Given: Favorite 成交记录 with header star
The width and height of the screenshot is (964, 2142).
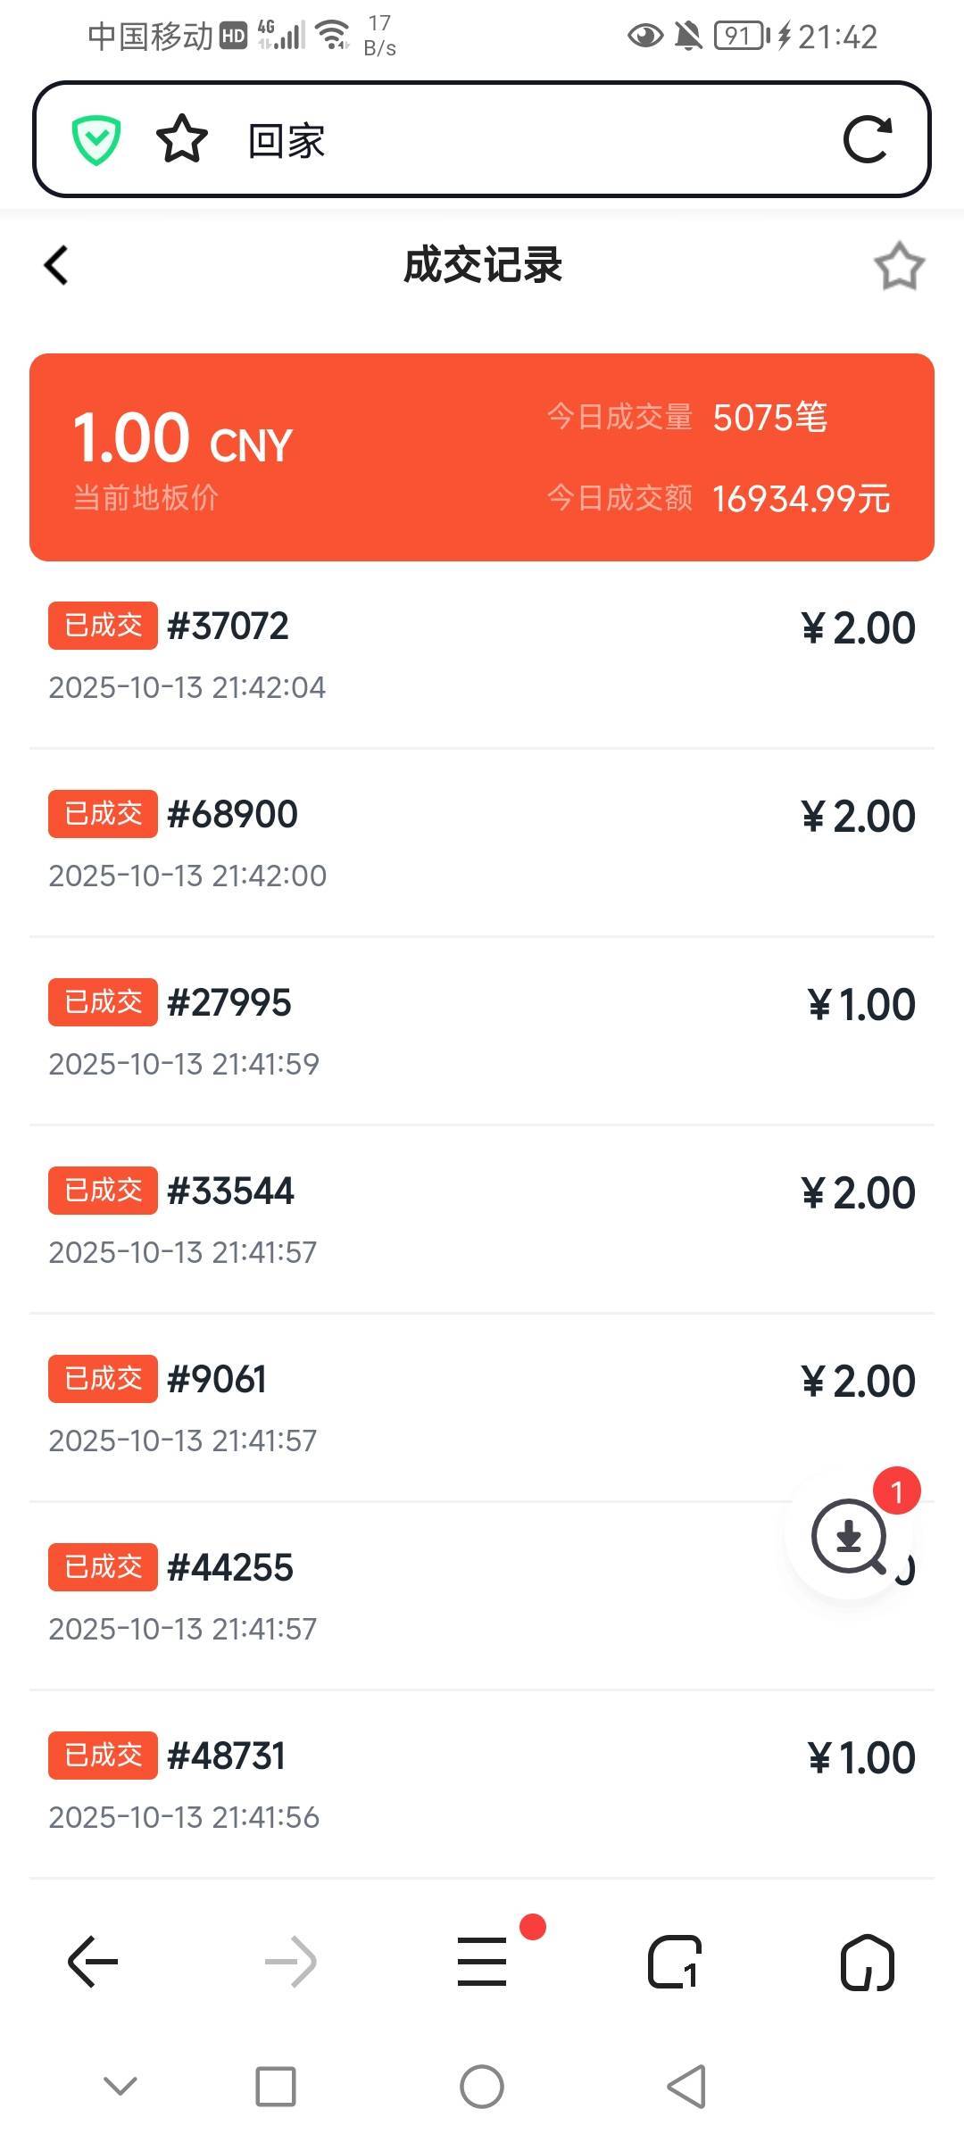Looking at the screenshot, I should pyautogui.click(x=899, y=266).
